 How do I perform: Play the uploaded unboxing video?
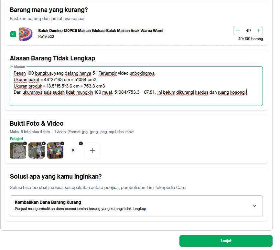point(73,150)
